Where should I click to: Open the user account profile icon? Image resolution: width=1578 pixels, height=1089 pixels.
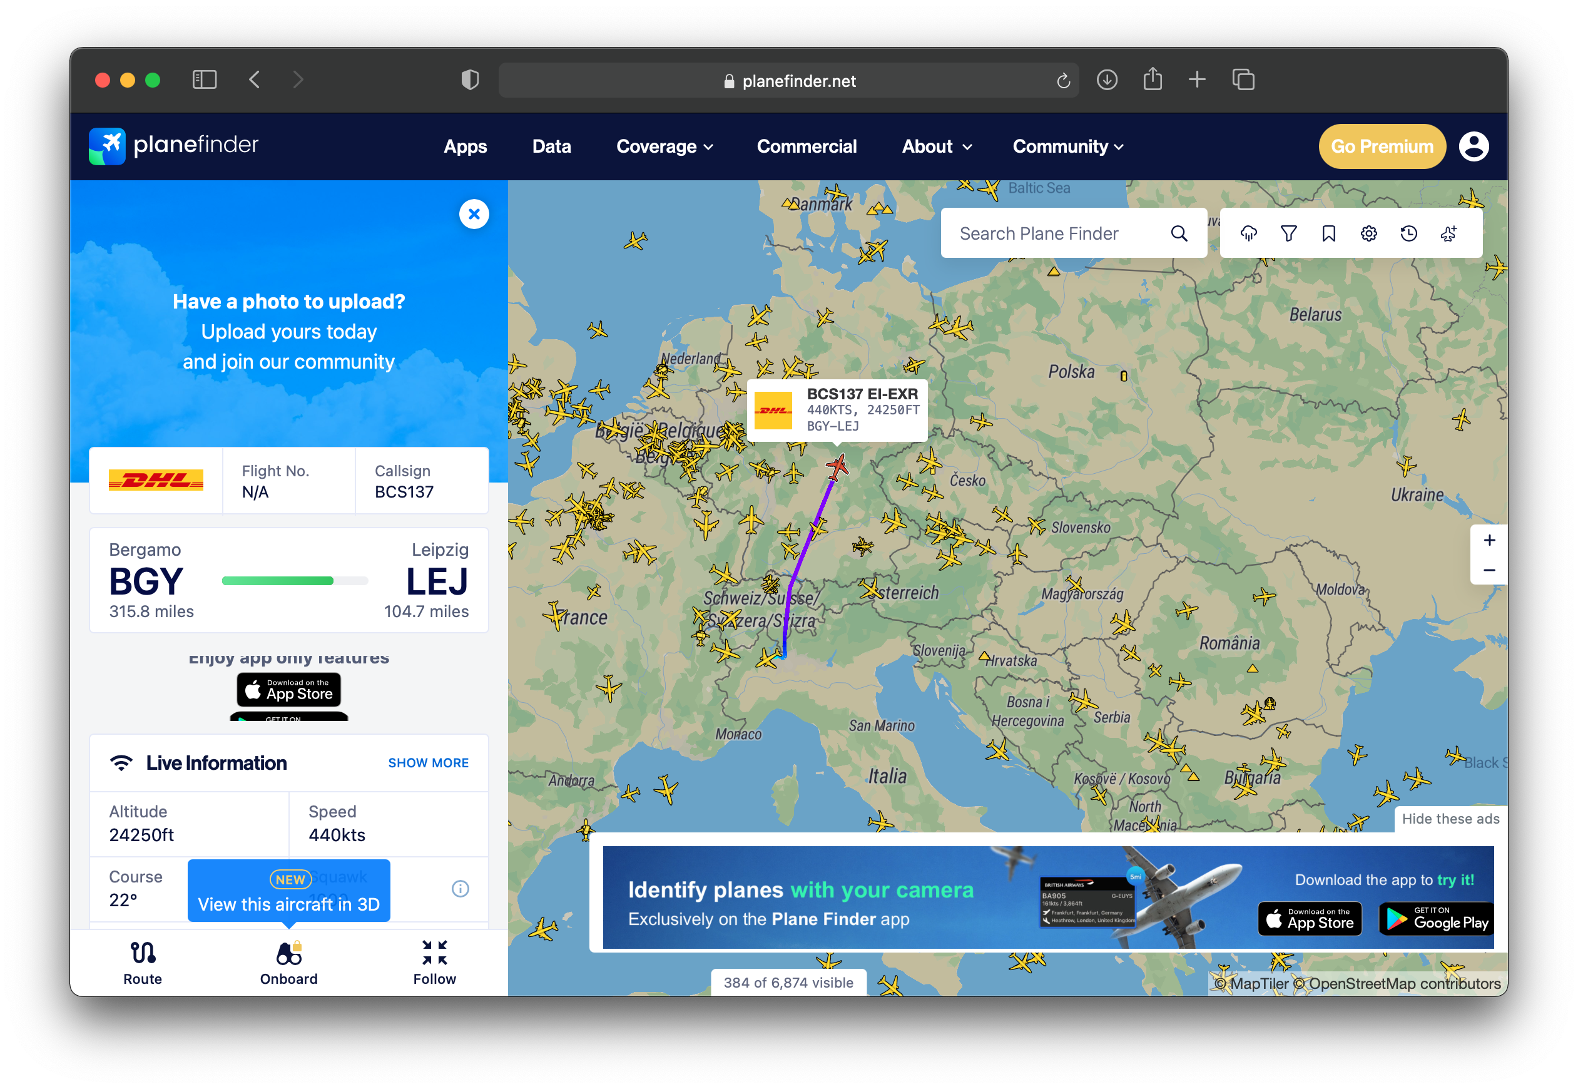[1473, 146]
